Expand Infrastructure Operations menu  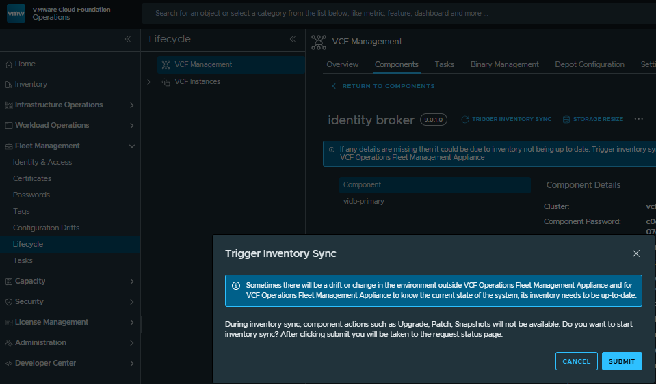click(131, 105)
